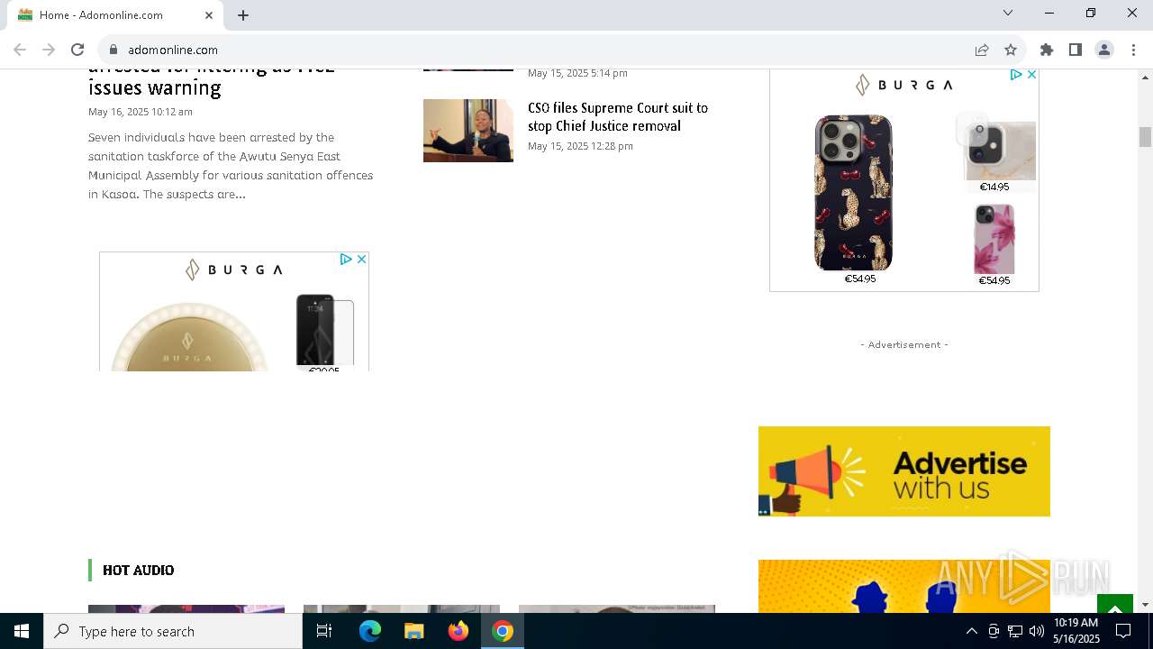1153x649 pixels.
Task: Click the article excerpt about Seven individuals
Action: click(x=231, y=166)
